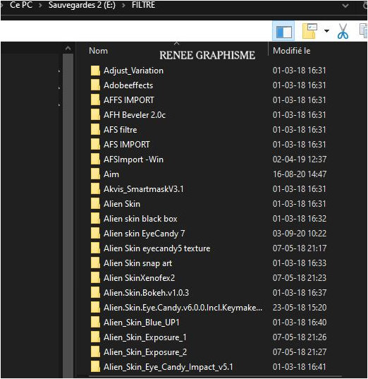The width and height of the screenshot is (368, 379).
Task: Expand the chevron after Sauvegardes 2 (E:)
Action: 123,6
